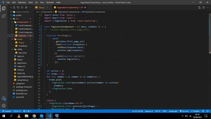Open the Manage gear icon
The width and height of the screenshot is (211, 119).
point(4,106)
